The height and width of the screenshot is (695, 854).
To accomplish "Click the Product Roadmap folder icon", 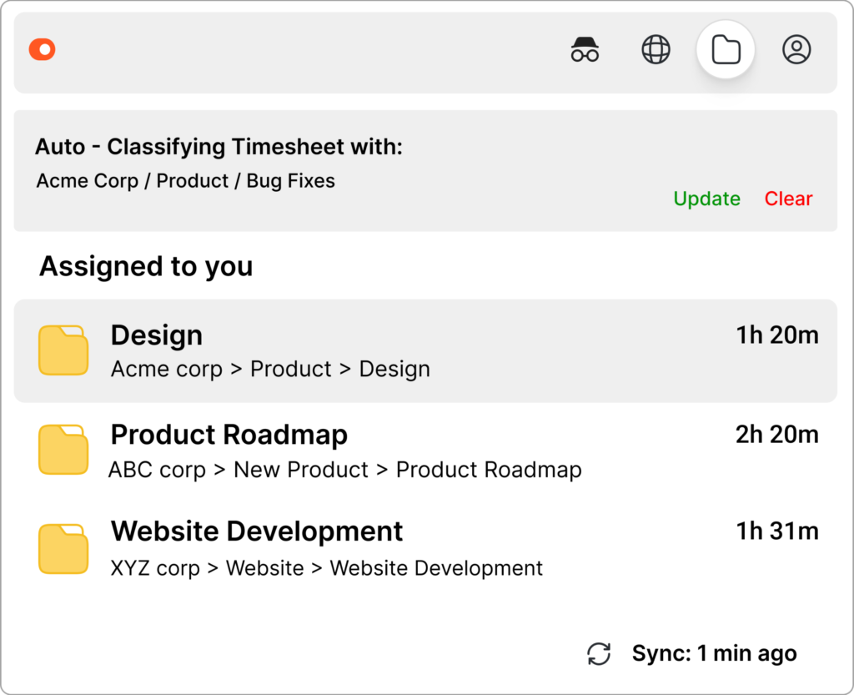I will [63, 449].
